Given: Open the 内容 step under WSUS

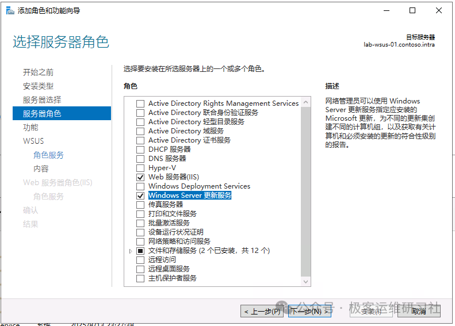Looking at the screenshot, I should tap(41, 169).
